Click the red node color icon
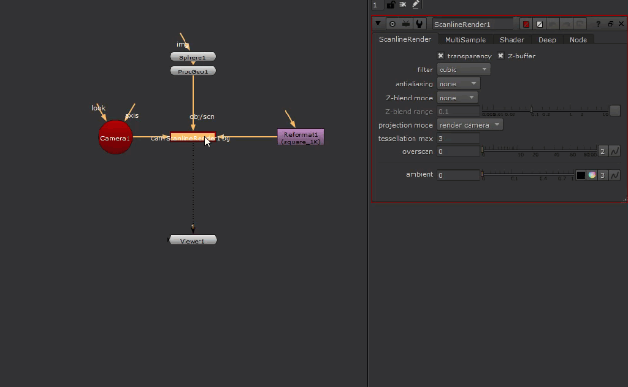Viewport: 628px width, 387px height. click(x=526, y=24)
